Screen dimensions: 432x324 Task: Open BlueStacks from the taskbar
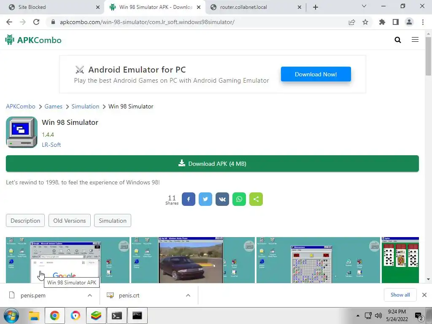[96, 316]
